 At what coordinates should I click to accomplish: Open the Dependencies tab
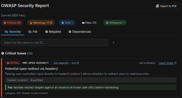coord(80,32)
